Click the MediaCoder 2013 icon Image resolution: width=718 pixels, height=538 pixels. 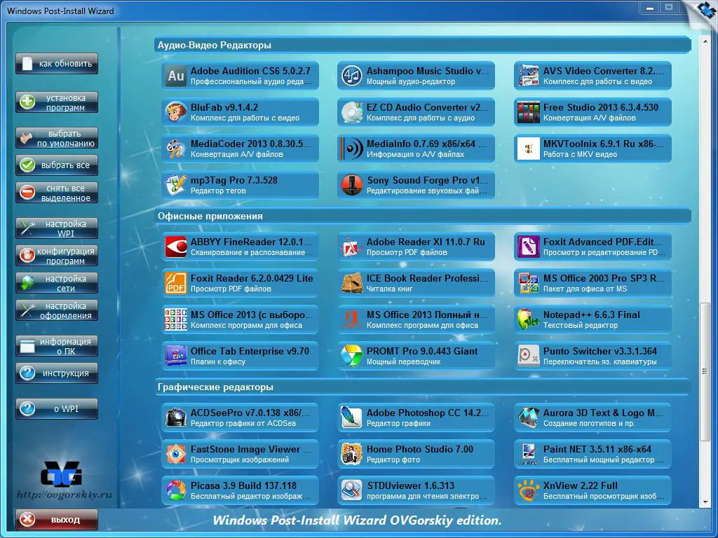(x=176, y=149)
